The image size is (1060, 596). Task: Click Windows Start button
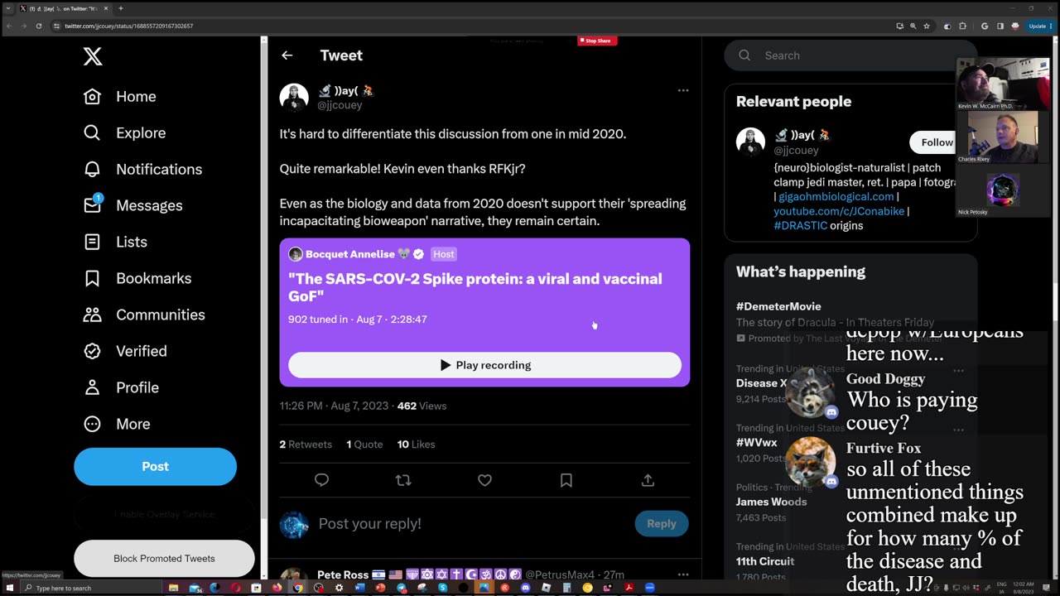[x=9, y=588]
